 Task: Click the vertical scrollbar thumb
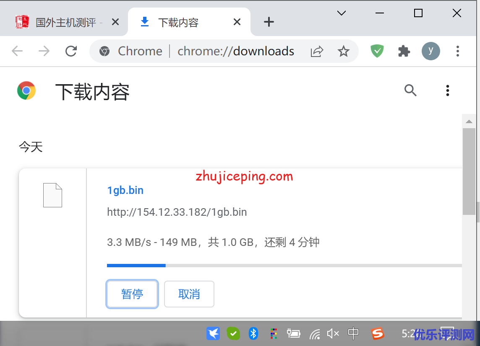click(469, 171)
